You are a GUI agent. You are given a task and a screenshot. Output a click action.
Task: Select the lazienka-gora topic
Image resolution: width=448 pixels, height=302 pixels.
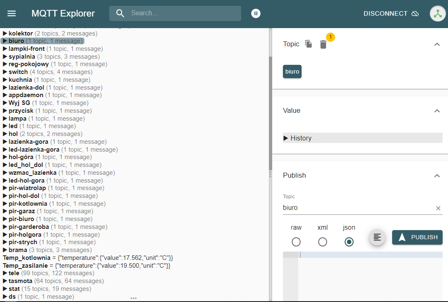pos(55,142)
